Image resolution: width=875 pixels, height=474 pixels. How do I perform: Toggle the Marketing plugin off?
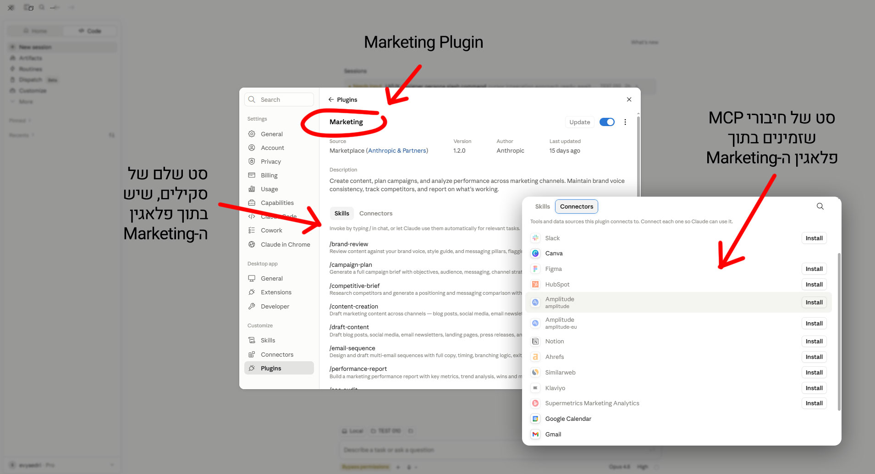607,122
